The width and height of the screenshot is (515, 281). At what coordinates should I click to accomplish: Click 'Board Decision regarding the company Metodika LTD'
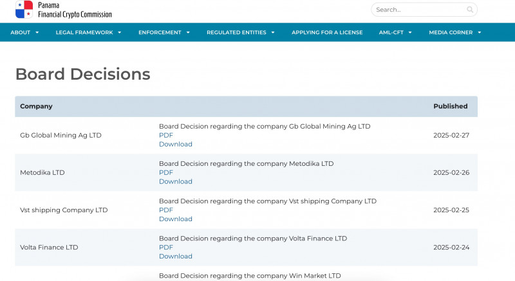[247, 163]
